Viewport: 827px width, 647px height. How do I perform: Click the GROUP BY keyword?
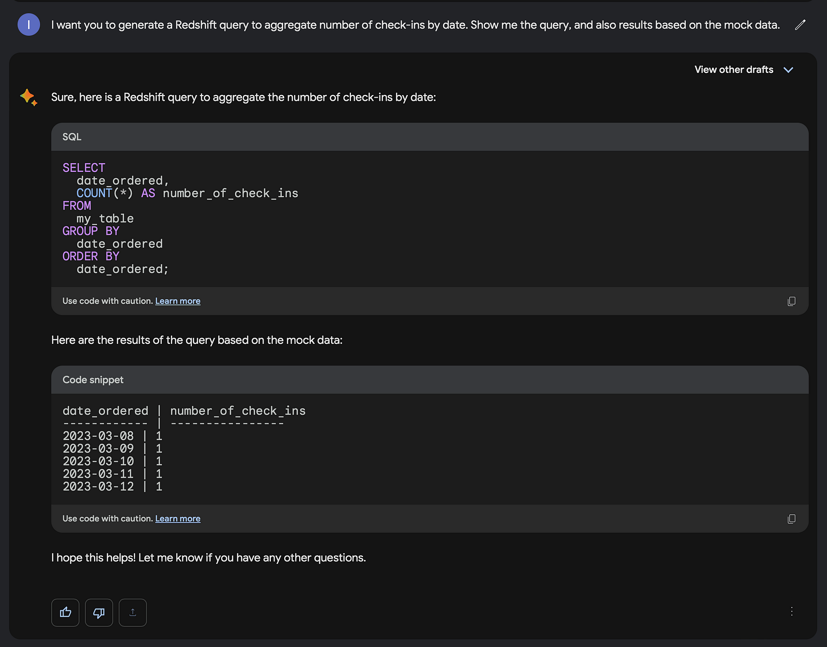pyautogui.click(x=91, y=231)
